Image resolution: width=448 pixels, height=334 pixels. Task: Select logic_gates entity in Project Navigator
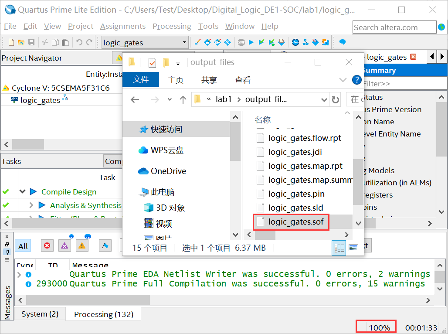[40, 100]
